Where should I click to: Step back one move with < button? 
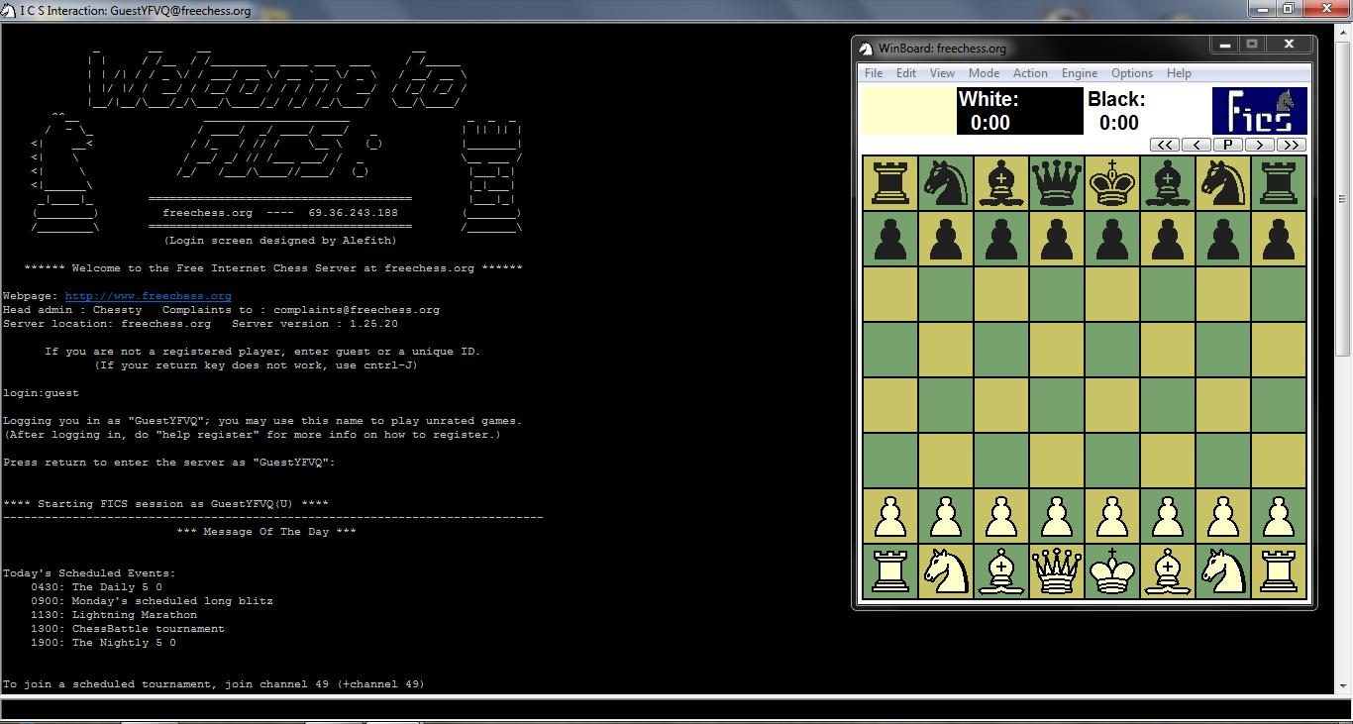click(1197, 145)
